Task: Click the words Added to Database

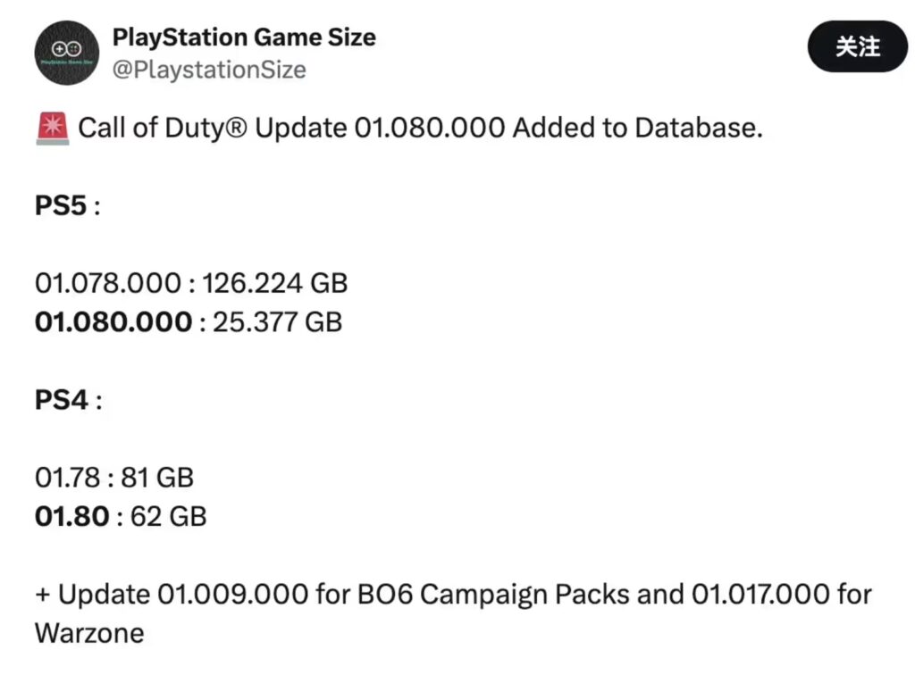Action: point(638,128)
